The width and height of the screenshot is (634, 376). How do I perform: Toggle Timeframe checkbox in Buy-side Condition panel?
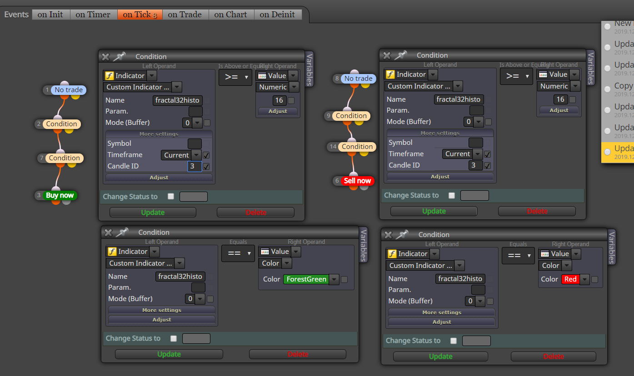pyautogui.click(x=206, y=155)
